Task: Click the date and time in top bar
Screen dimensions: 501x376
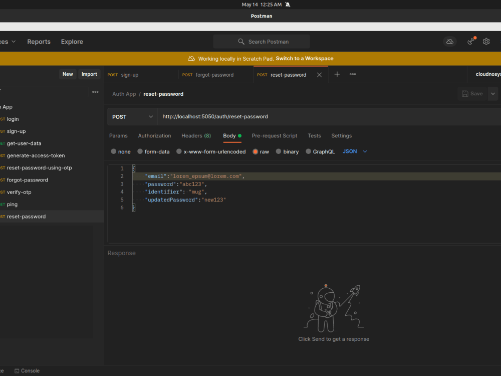Action: pos(262,5)
